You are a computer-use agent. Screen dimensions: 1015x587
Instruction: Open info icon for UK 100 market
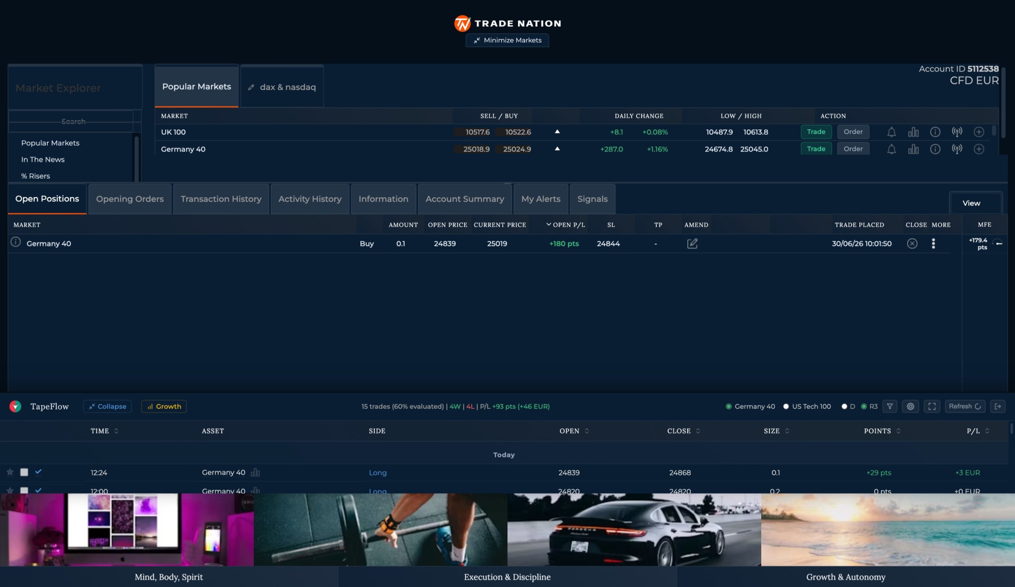935,132
